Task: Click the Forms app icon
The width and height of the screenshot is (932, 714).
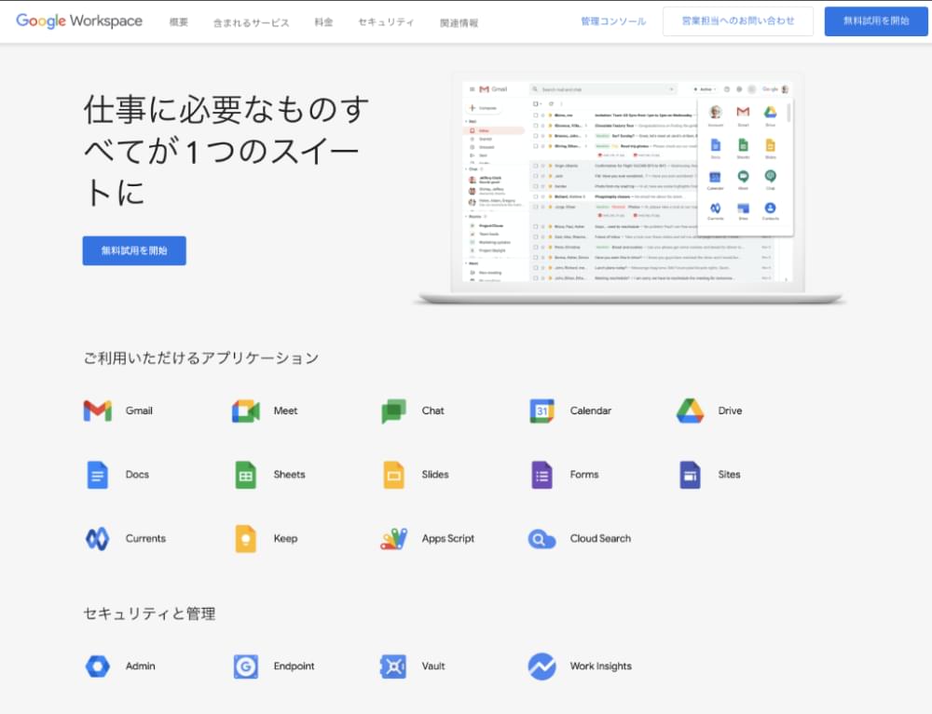Action: tap(542, 475)
